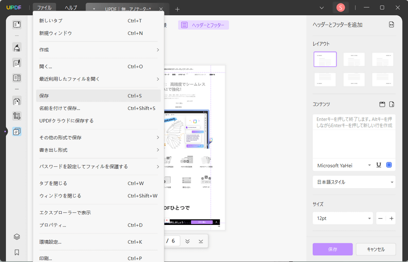Screen dimensions: 408x262
Task: Open the bookmark icon at sidebar bottom
Action: tap(17, 252)
